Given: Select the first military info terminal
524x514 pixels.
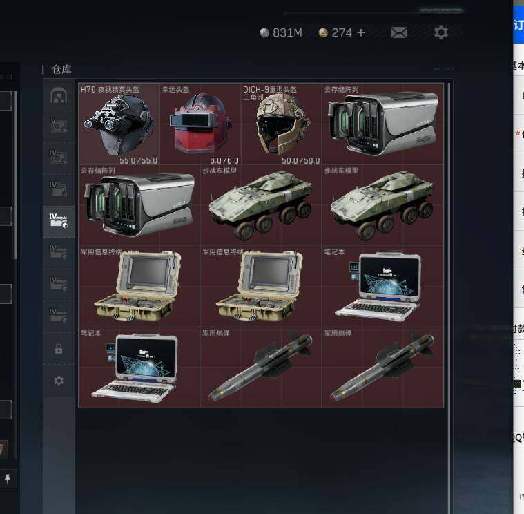Looking at the screenshot, I should tap(139, 286).
